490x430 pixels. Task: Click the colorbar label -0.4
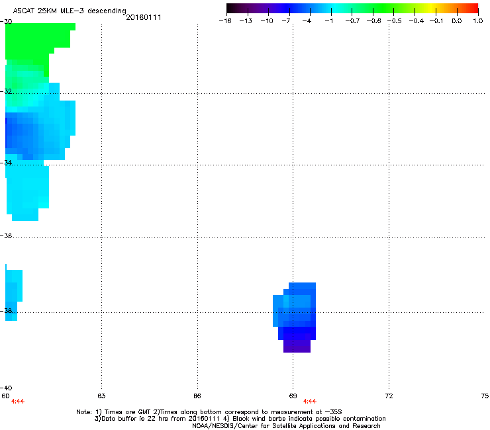pos(416,21)
